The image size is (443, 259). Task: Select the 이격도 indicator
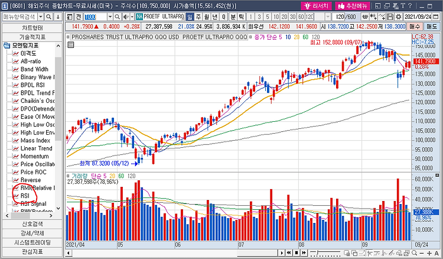click(28, 53)
